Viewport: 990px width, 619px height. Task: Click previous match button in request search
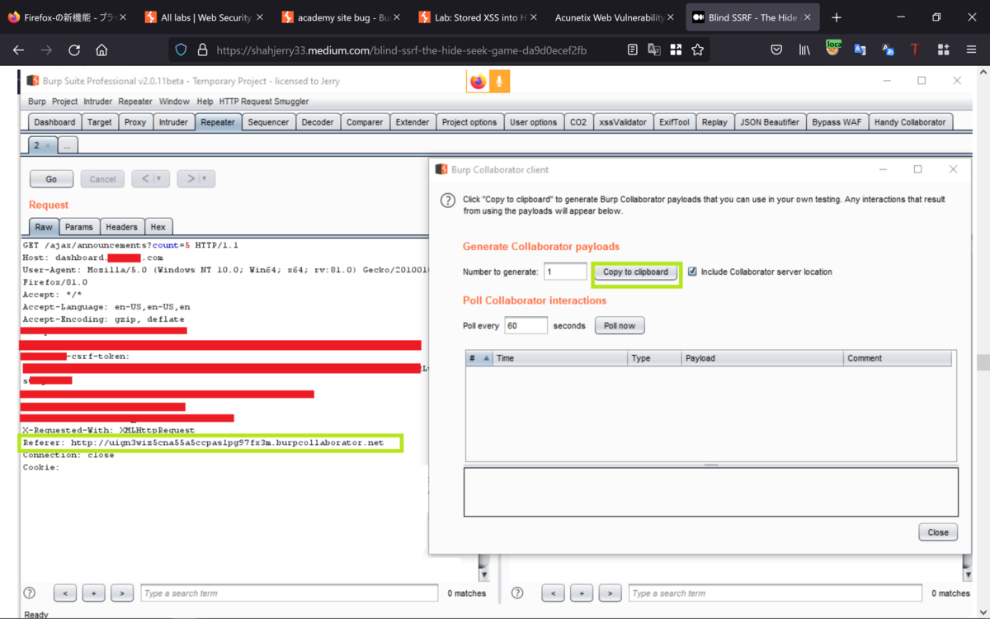tap(65, 593)
